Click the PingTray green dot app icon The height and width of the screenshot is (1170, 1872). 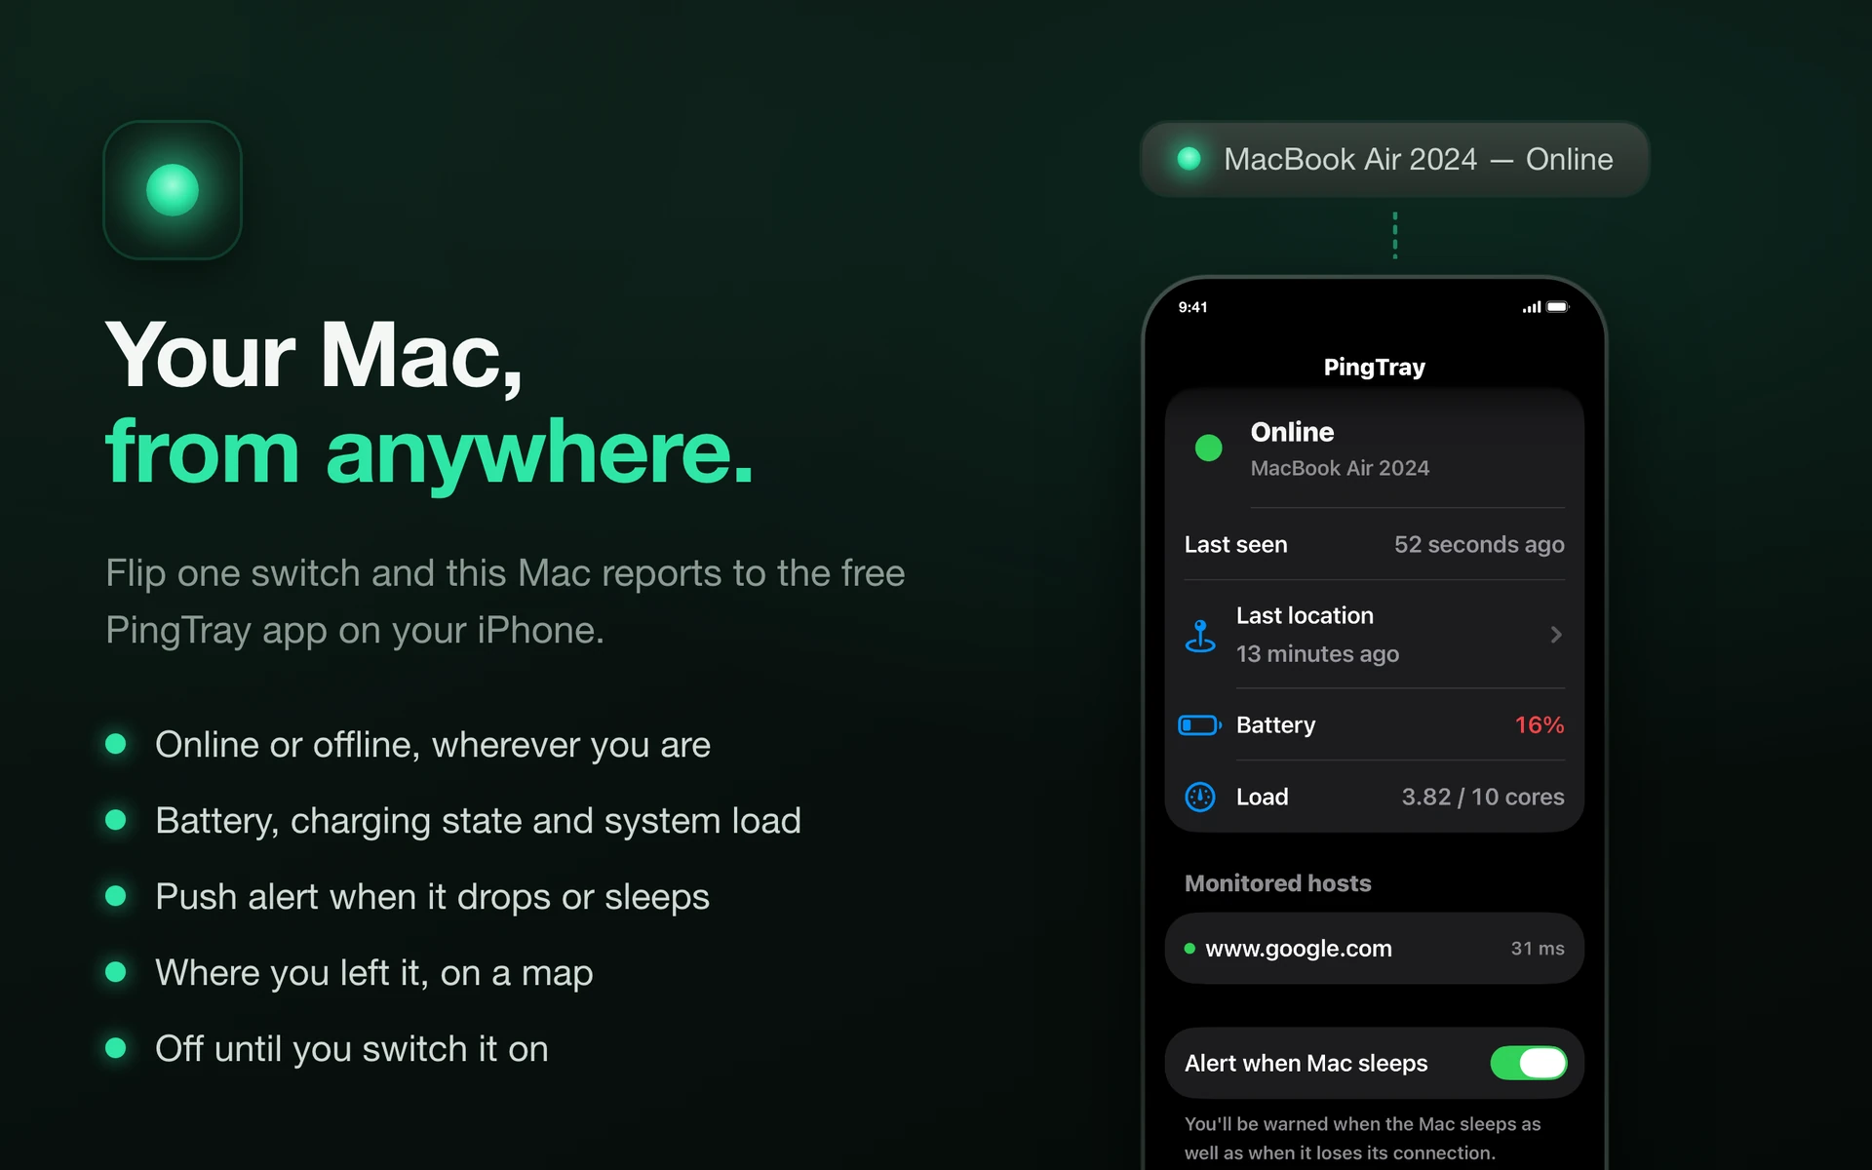coord(173,190)
